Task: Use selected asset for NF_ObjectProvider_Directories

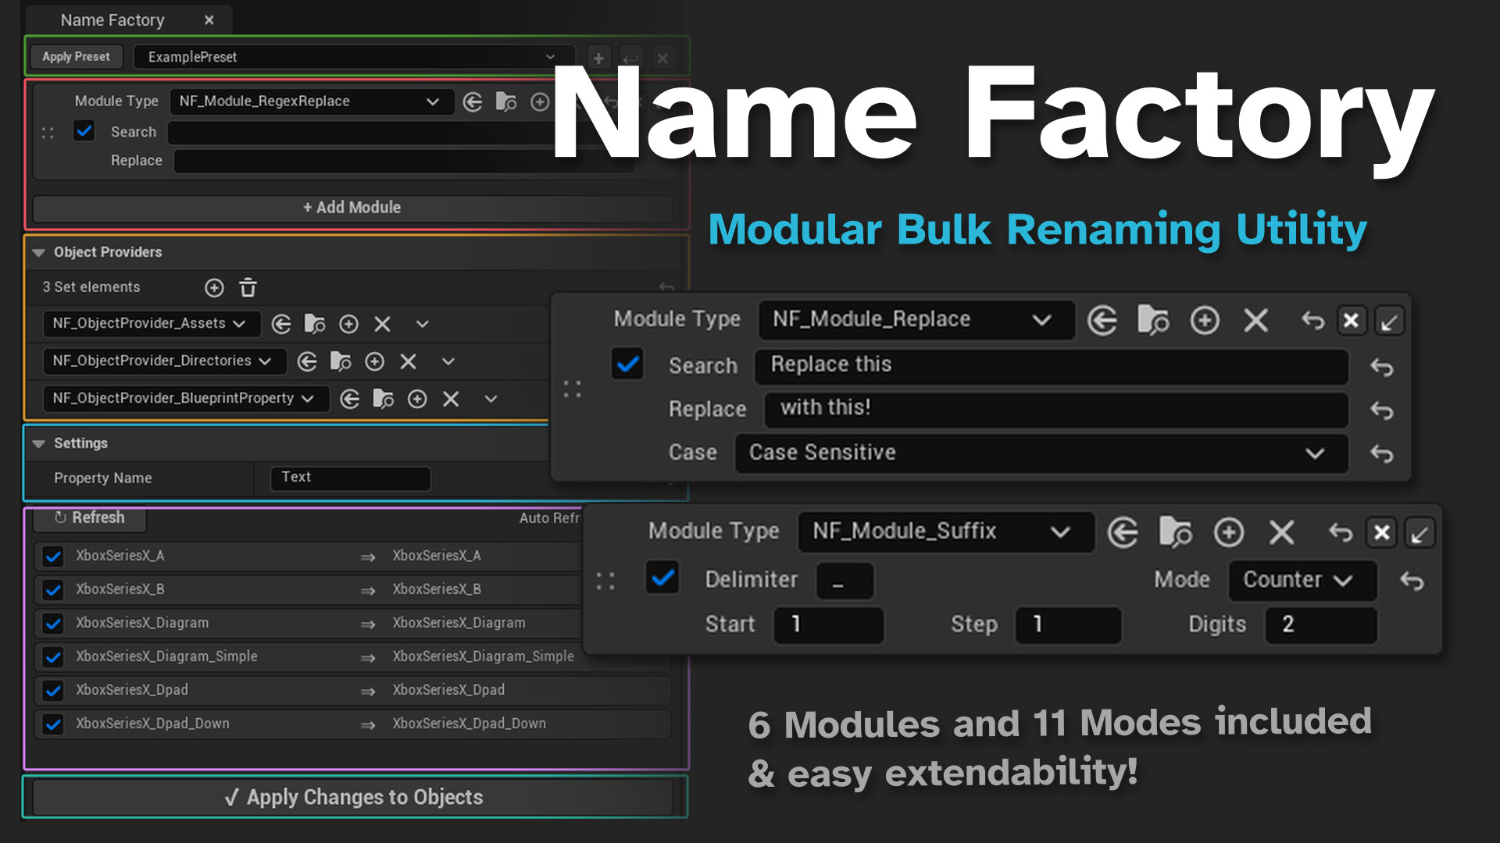Action: click(307, 361)
